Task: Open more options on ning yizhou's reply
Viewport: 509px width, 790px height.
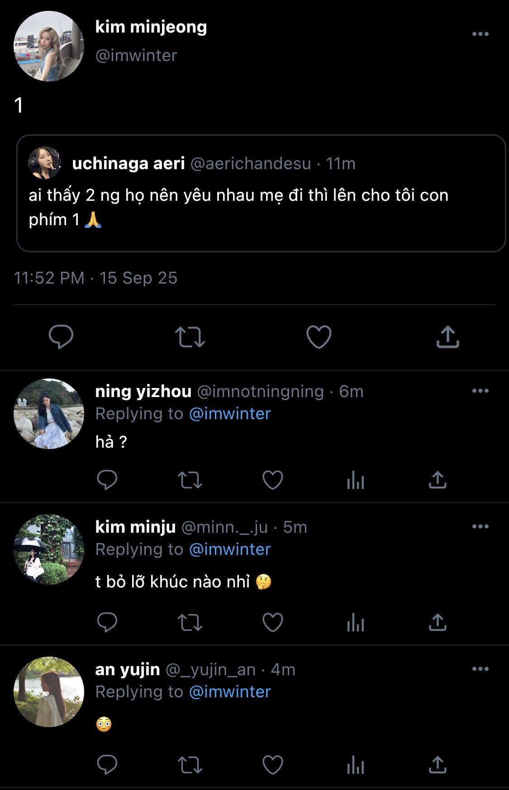Action: pos(480,391)
